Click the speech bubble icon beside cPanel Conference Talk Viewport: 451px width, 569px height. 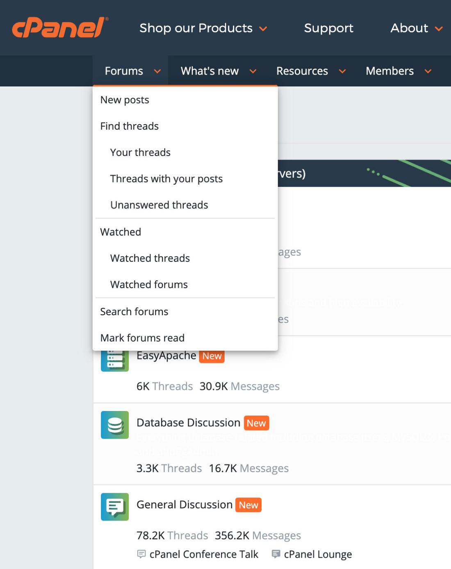(141, 554)
